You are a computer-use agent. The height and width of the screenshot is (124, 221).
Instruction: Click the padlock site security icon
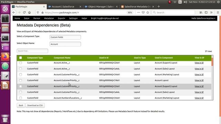[42, 12]
